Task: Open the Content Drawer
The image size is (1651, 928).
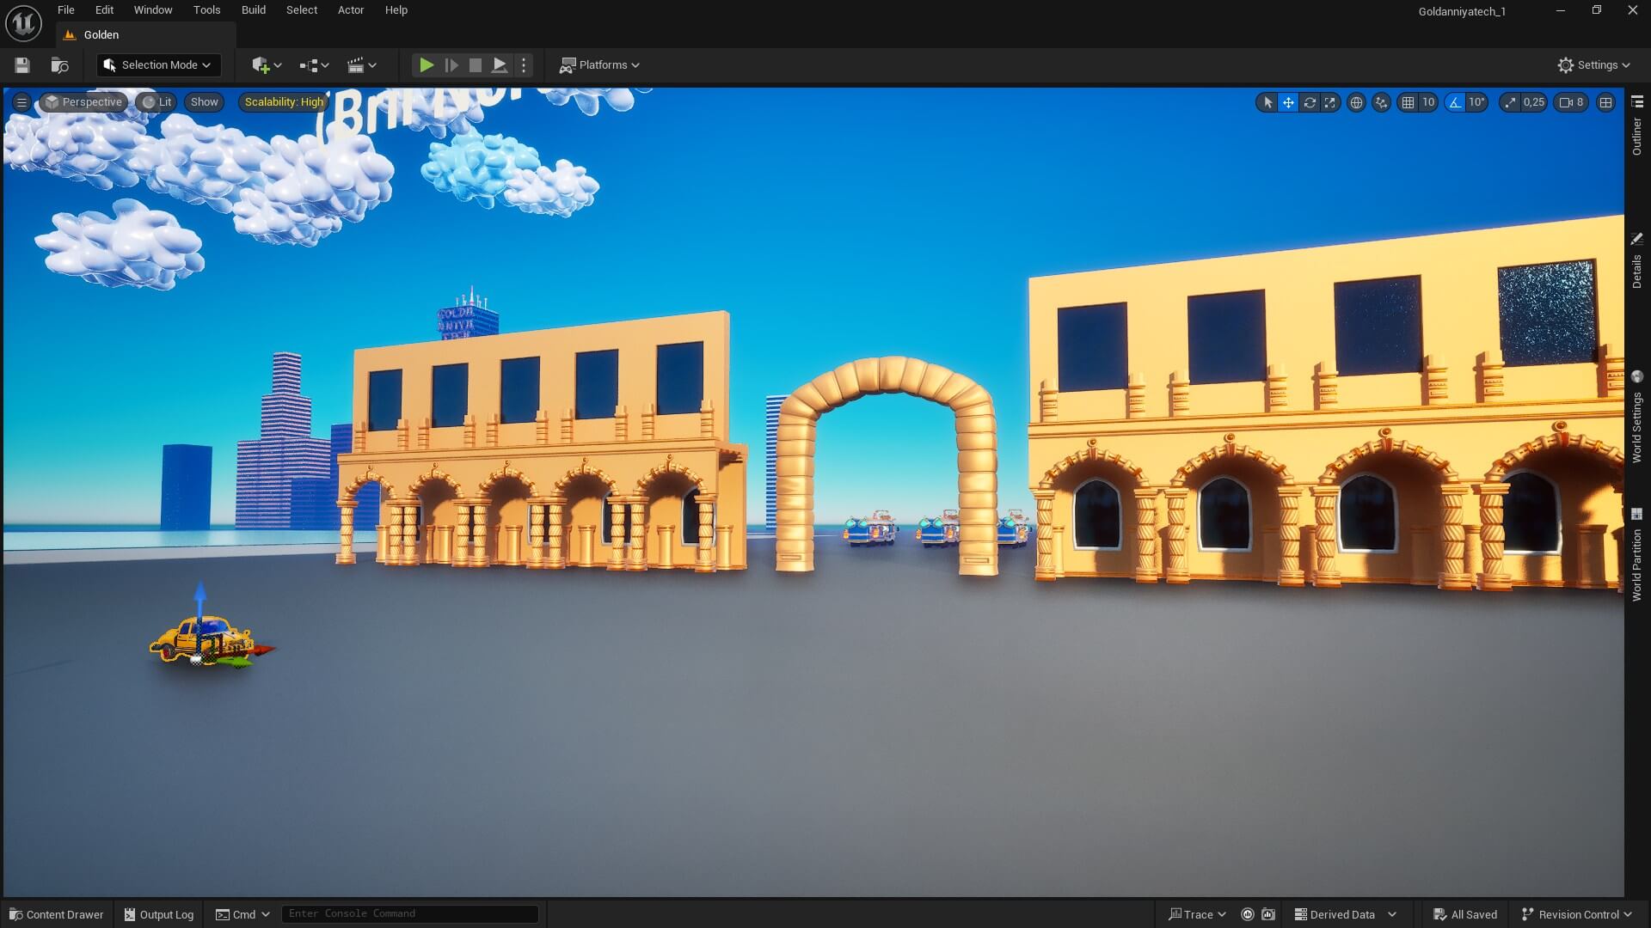Action: (x=55, y=914)
